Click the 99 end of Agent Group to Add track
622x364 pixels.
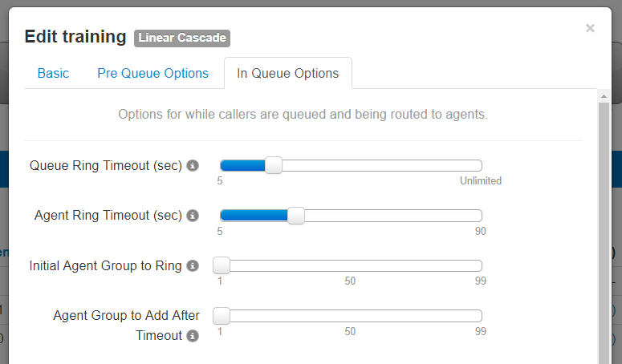coord(478,316)
